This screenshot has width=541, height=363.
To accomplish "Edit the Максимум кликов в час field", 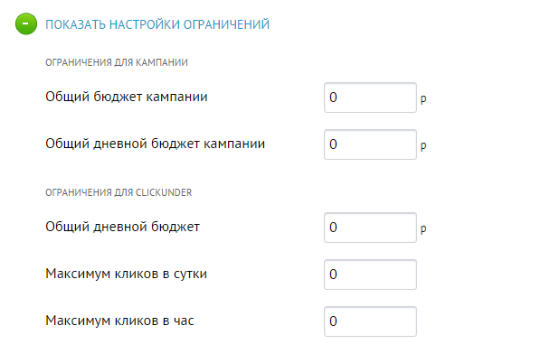I will (370, 321).
